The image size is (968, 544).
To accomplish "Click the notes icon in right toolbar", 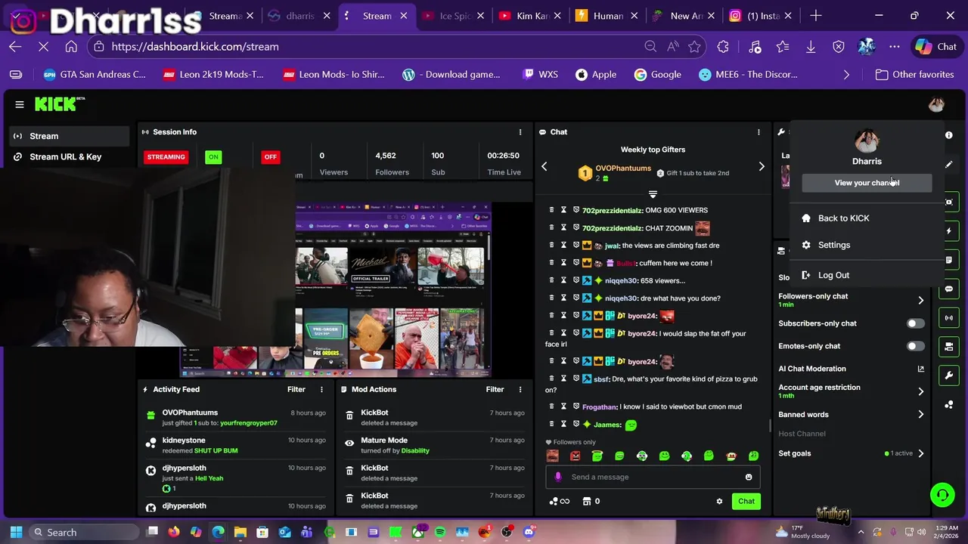I will pyautogui.click(x=949, y=260).
